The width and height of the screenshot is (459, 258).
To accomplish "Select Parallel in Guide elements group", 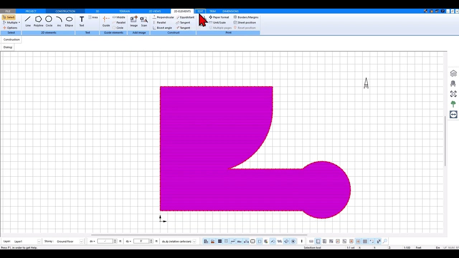I will (x=119, y=23).
